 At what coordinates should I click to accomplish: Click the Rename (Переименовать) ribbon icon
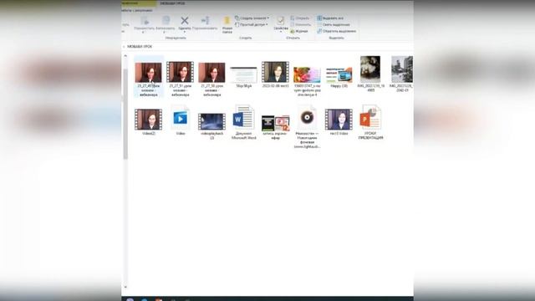point(205,21)
